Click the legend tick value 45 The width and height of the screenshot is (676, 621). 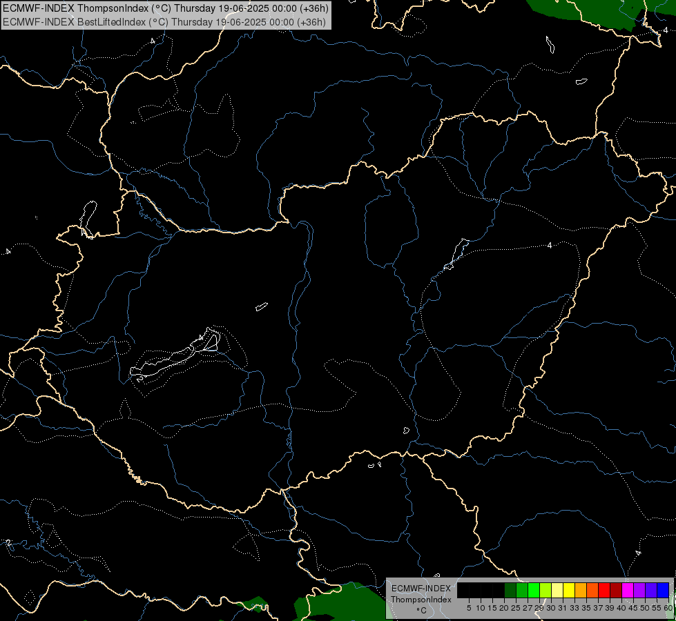[x=633, y=608]
